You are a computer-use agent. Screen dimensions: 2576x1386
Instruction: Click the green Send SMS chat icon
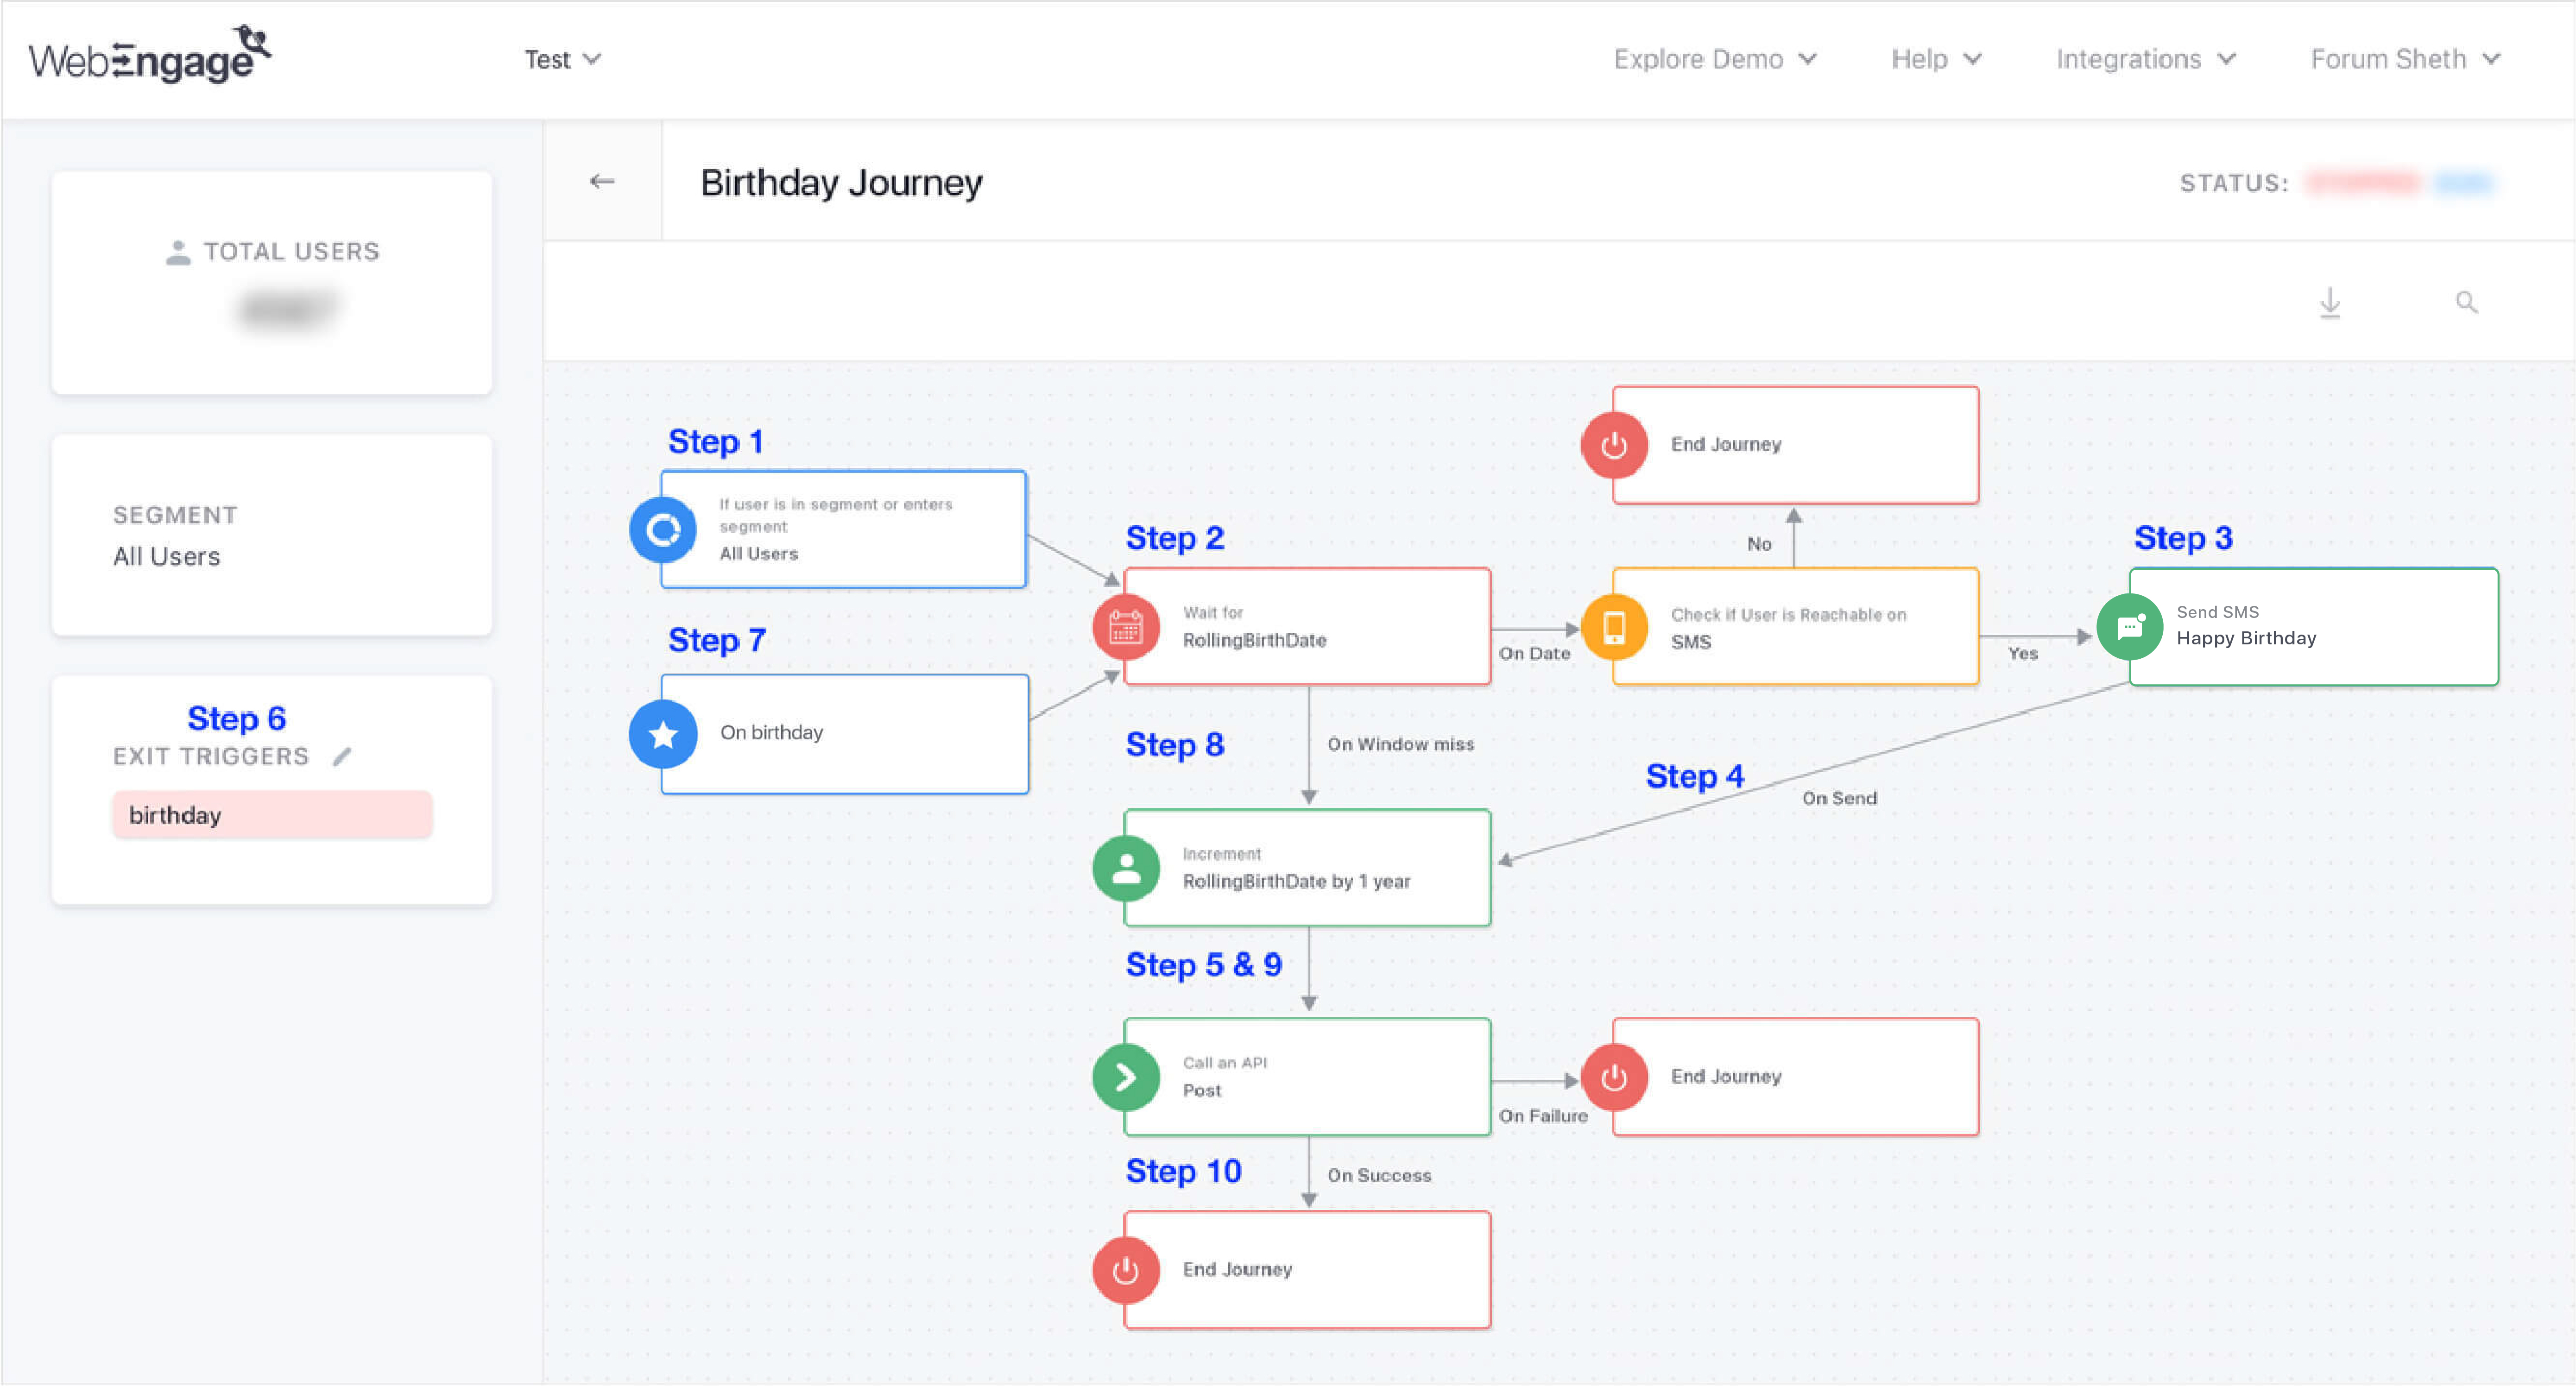coord(2130,628)
